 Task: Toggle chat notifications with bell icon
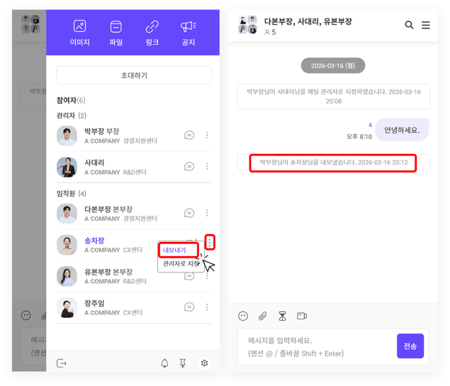[x=164, y=363]
